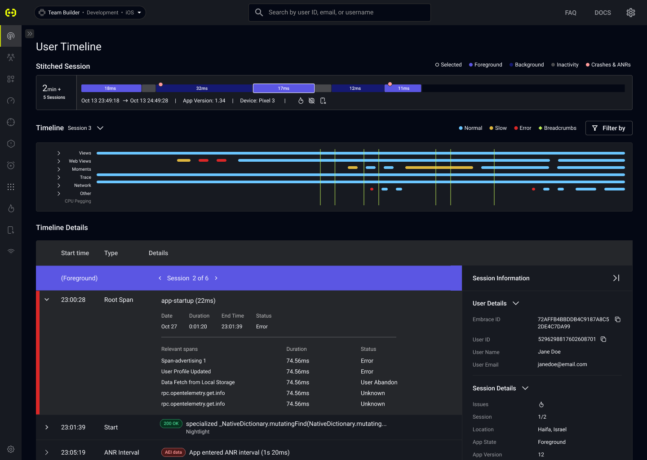Select the 32ms background session segment
Screen dimensions: 647x460
tap(204, 88)
